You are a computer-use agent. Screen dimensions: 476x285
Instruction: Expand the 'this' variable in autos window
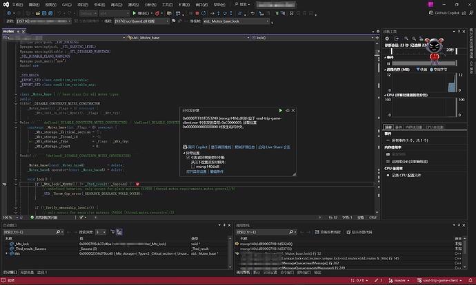coord(6,253)
